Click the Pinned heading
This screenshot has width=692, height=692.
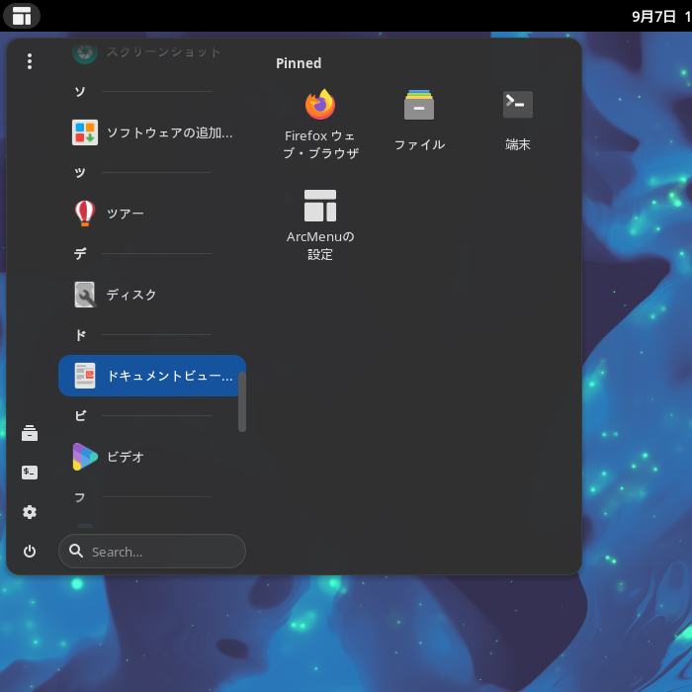(299, 63)
